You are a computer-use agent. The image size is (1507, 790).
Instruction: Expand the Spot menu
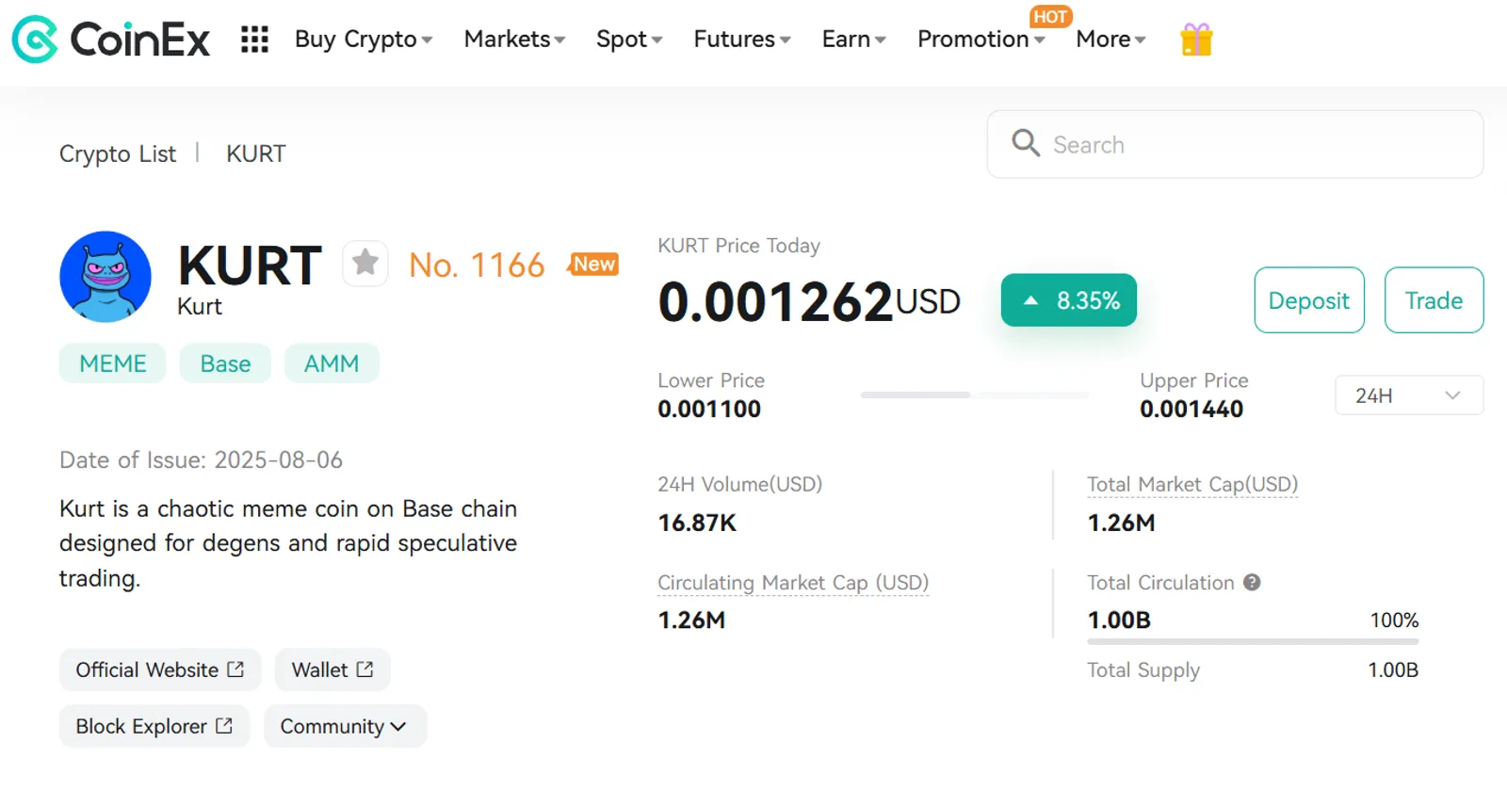click(x=629, y=40)
